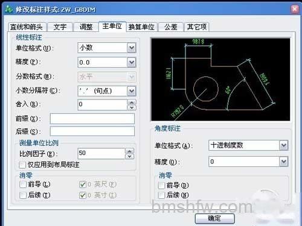The width and height of the screenshot is (302, 226).
Task: Decrease the 比例因子 with down arrow
Action: pos(130,156)
